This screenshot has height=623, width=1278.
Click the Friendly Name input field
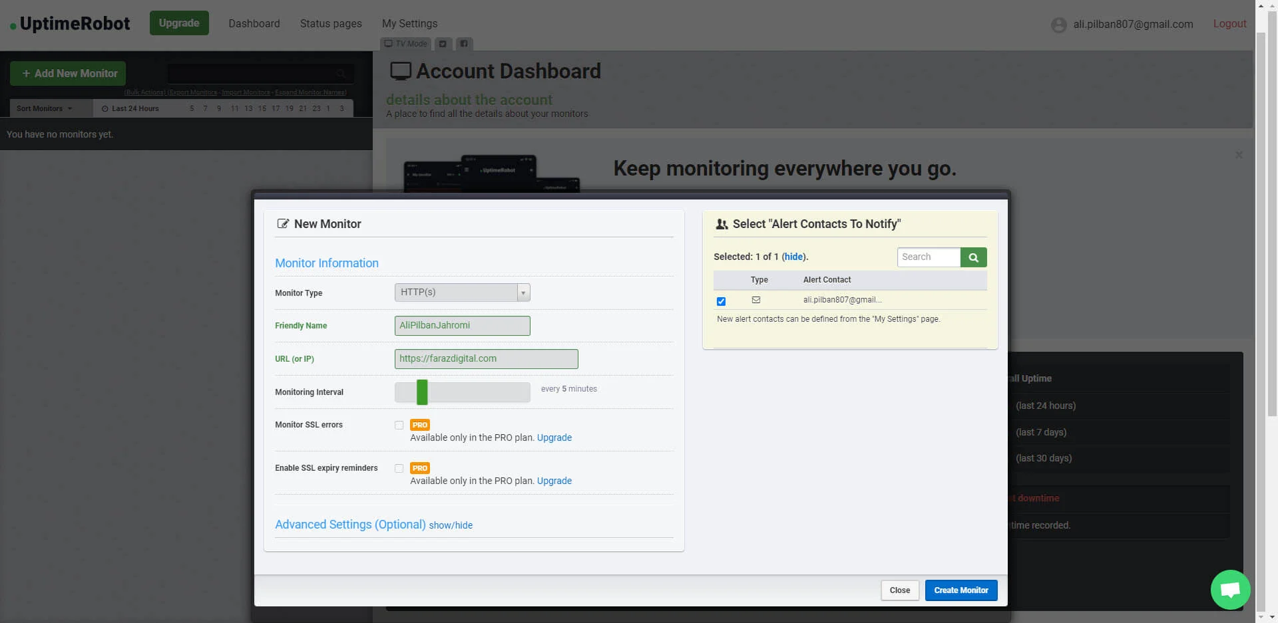pyautogui.click(x=462, y=326)
